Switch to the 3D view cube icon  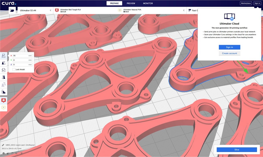point(3,153)
